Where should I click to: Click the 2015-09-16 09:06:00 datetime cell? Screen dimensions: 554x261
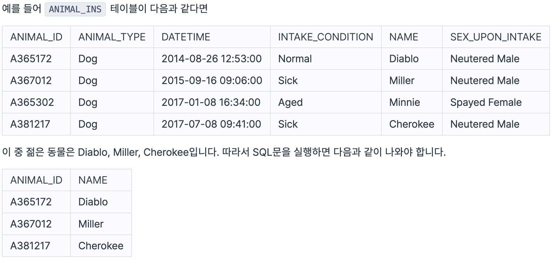[x=212, y=81]
